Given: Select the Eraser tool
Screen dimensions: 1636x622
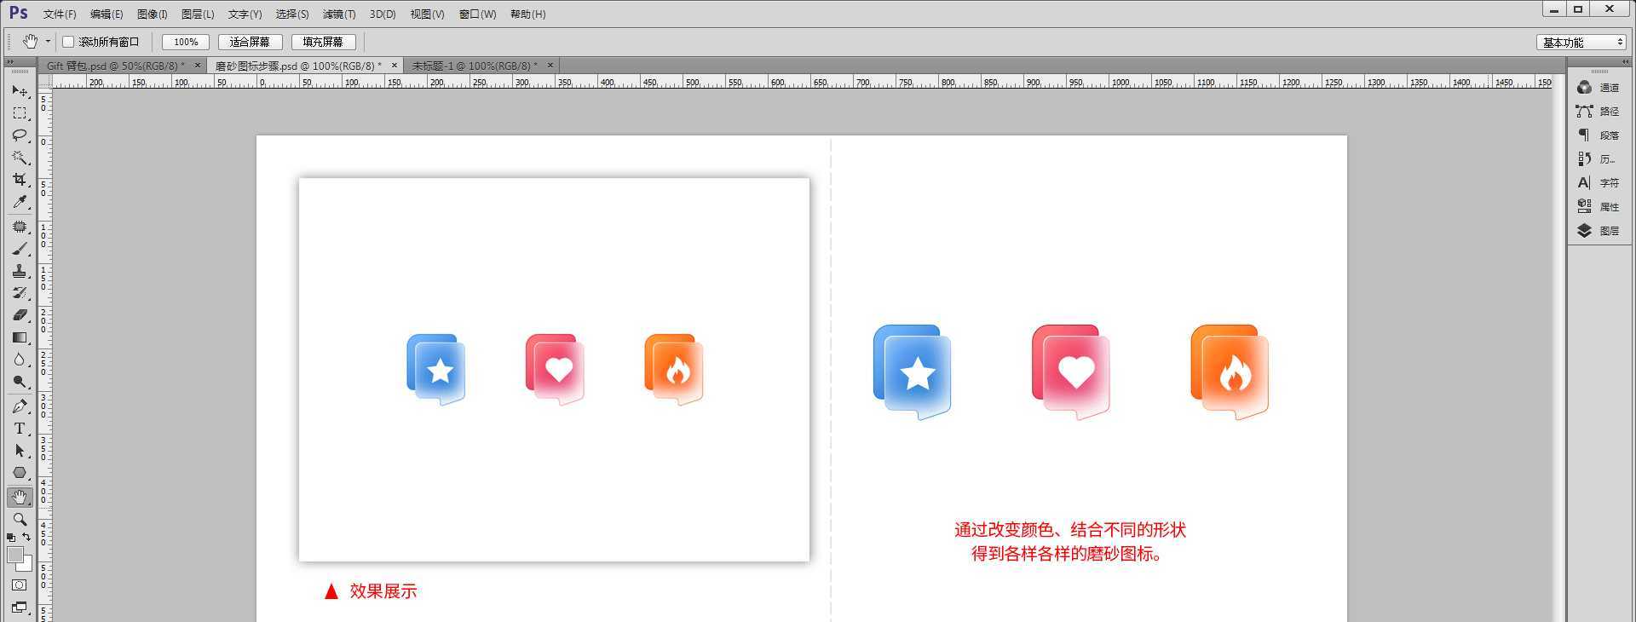Looking at the screenshot, I should point(20,315).
